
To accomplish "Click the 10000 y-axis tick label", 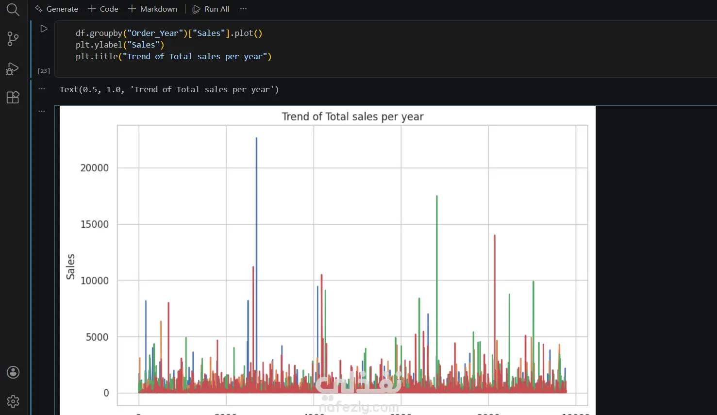I will [x=95, y=281].
